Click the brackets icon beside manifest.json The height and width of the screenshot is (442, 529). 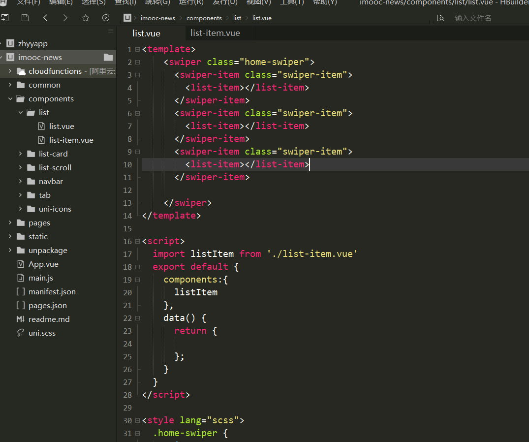pos(21,291)
